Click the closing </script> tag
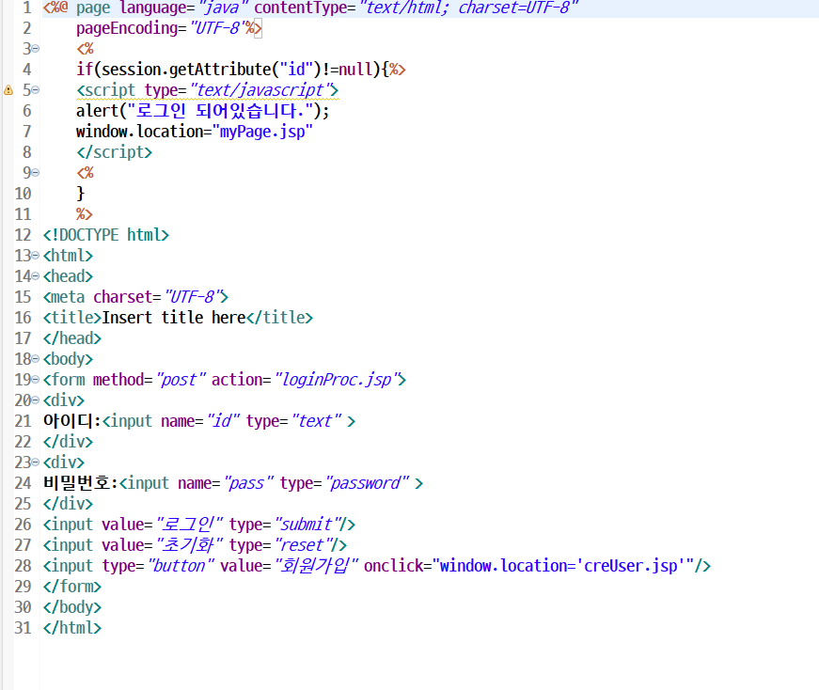The image size is (819, 690). click(115, 152)
